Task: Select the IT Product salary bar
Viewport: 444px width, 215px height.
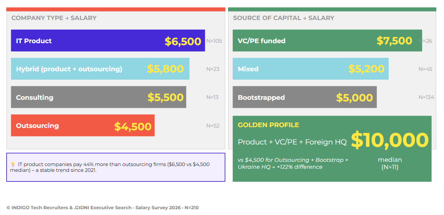Action: click(x=108, y=40)
